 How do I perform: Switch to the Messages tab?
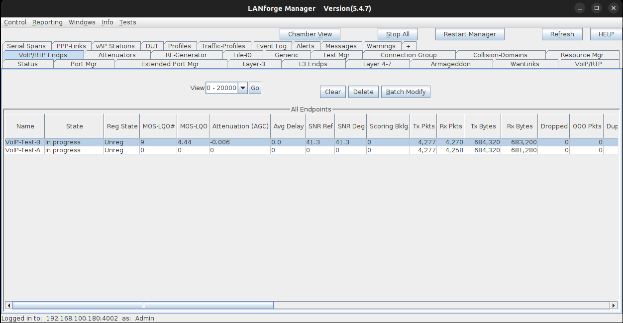click(341, 46)
